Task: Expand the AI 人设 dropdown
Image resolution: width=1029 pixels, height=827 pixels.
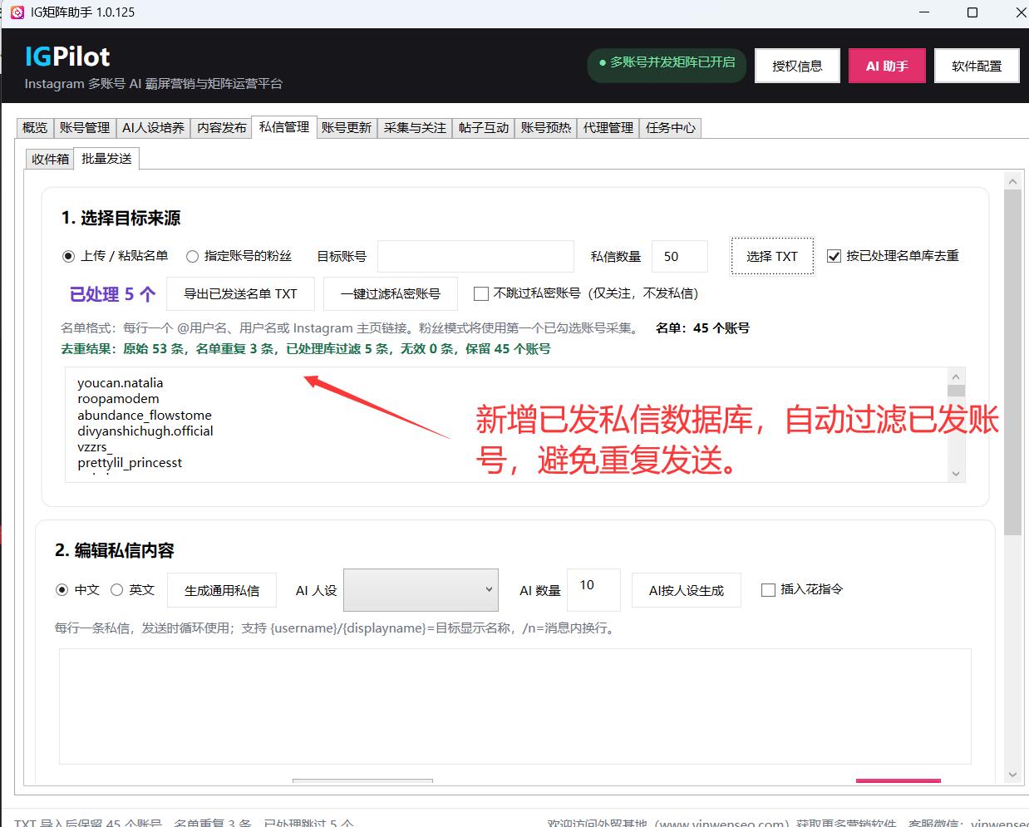Action: [421, 590]
